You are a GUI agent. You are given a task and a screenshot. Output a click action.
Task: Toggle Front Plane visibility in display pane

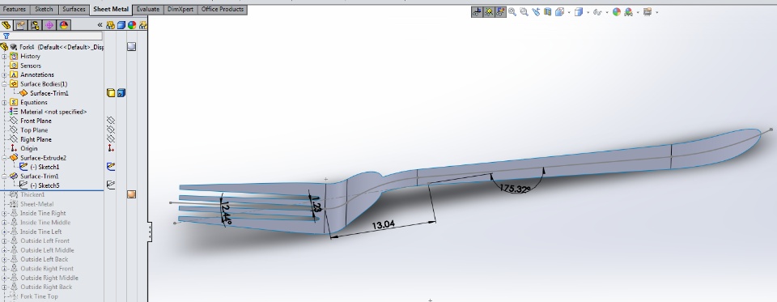point(111,121)
